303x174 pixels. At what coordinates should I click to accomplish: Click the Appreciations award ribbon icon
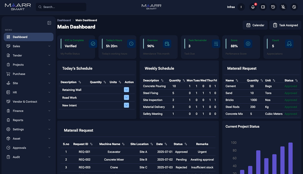[289, 44]
